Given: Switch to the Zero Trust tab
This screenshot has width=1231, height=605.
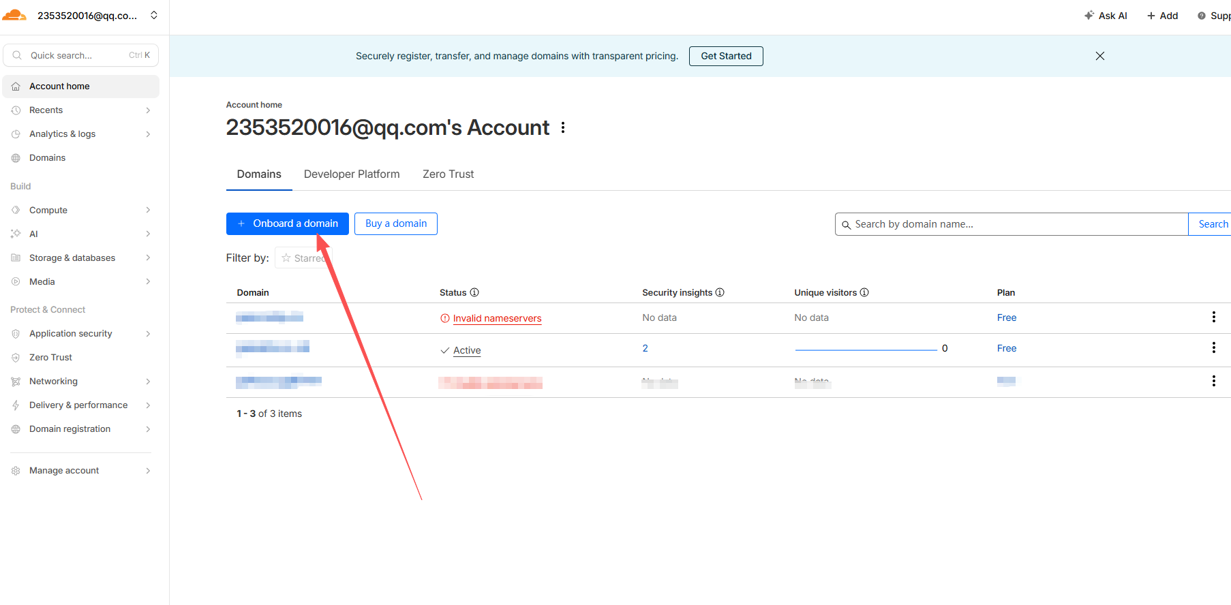Looking at the screenshot, I should click(x=448, y=174).
